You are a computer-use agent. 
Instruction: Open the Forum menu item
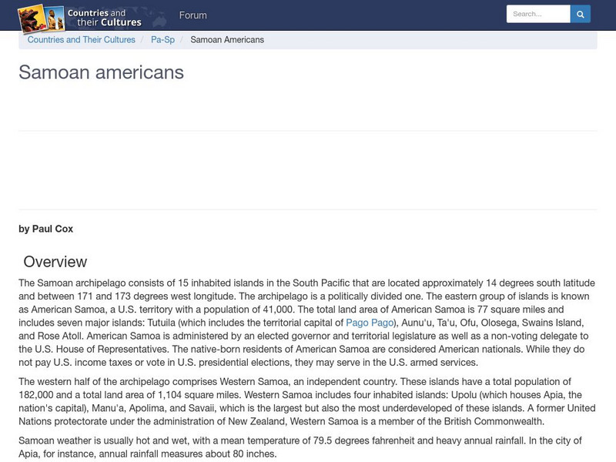192,15
